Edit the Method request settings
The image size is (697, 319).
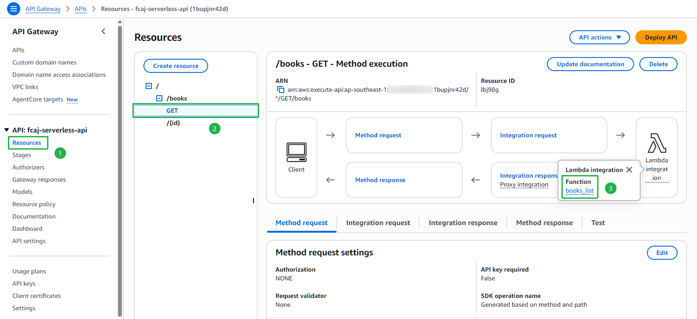pyautogui.click(x=662, y=253)
